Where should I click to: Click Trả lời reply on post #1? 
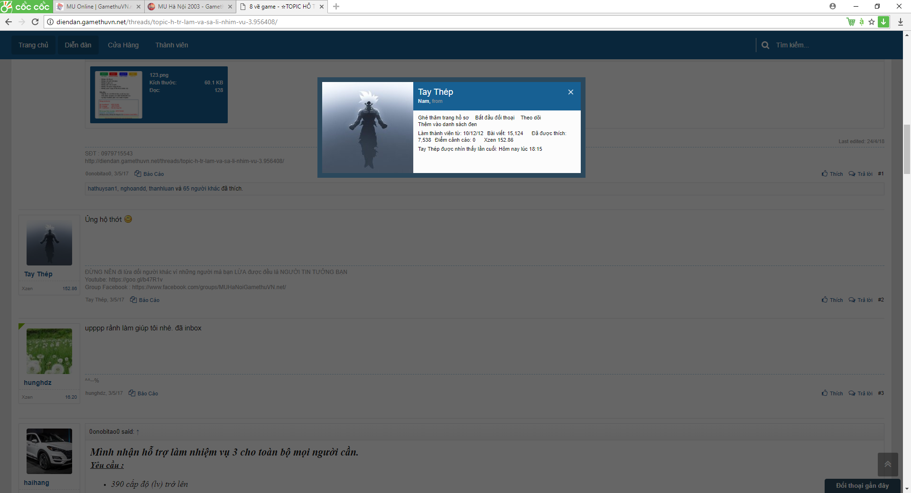(860, 174)
